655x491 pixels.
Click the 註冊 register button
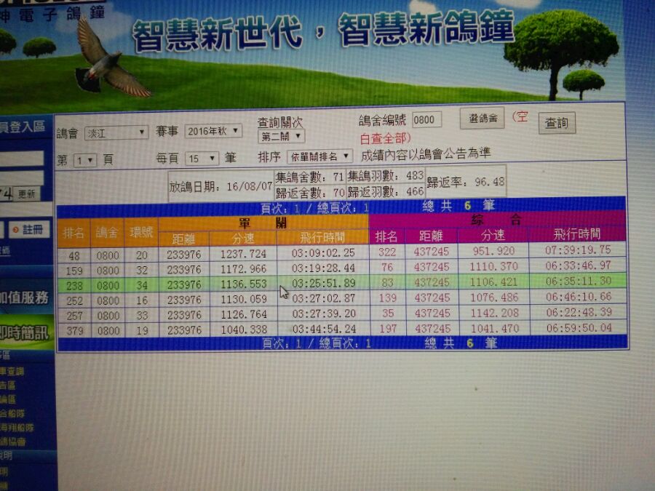click(29, 230)
